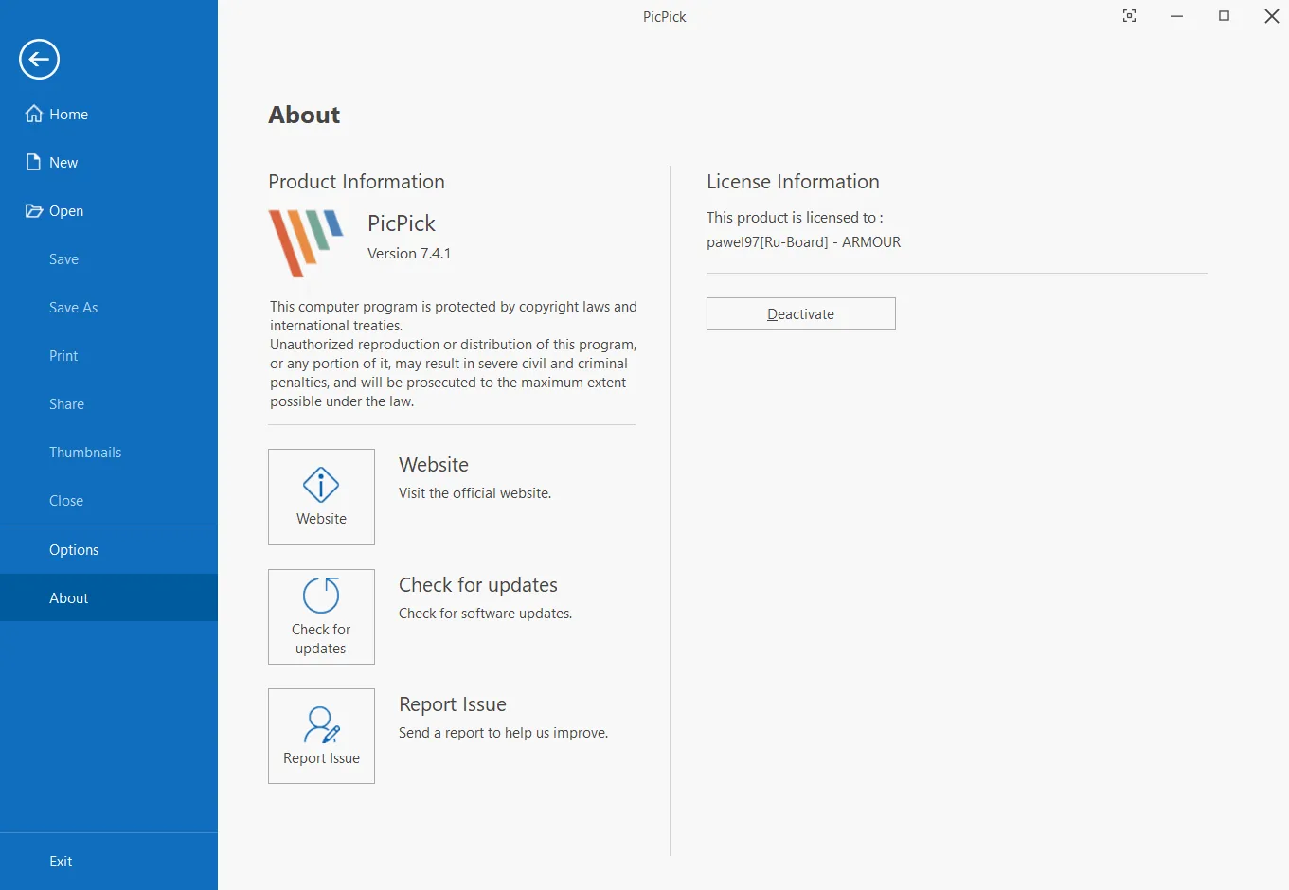This screenshot has width=1289, height=890.
Task: Choose Save As in the sidebar
Action: [x=109, y=307]
